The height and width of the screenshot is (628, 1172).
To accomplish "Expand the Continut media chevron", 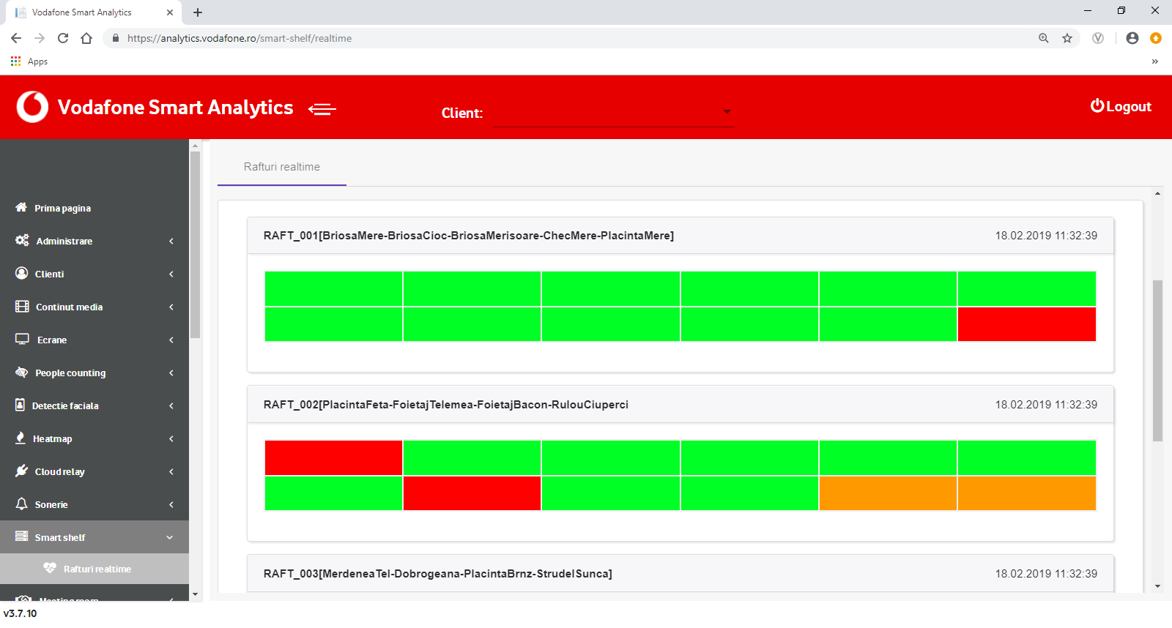I will (171, 307).
